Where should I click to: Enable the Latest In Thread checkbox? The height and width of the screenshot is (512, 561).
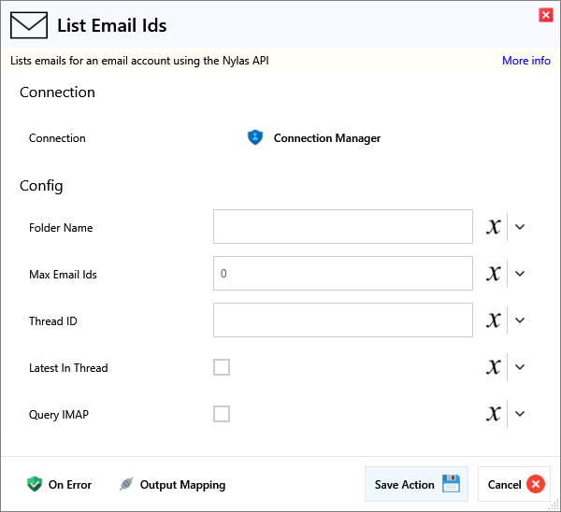(x=222, y=367)
